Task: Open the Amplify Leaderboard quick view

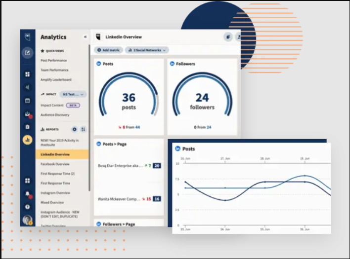Action: pos(56,79)
